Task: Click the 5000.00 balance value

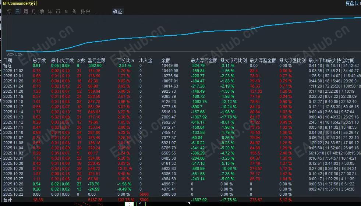Action: pos(169,194)
